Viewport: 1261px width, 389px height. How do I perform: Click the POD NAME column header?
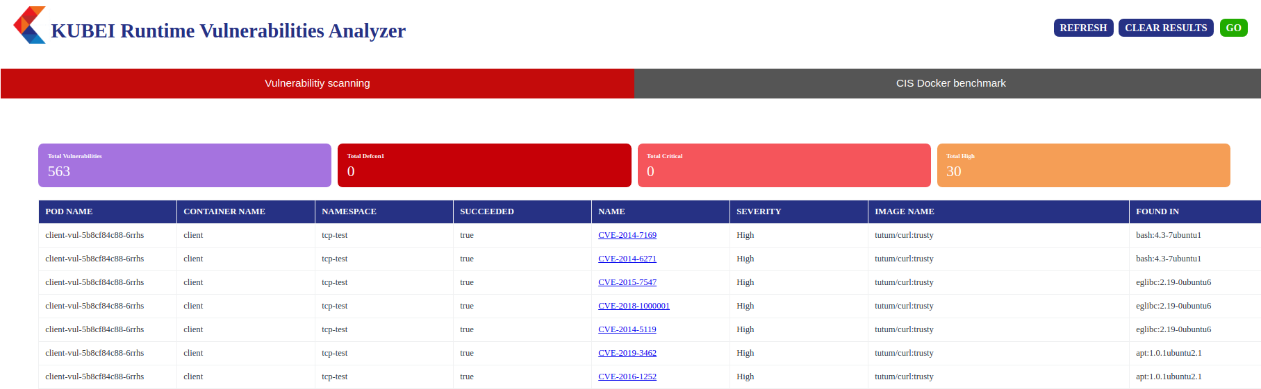108,211
